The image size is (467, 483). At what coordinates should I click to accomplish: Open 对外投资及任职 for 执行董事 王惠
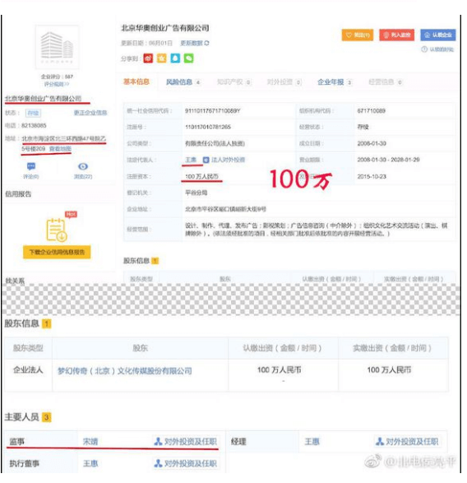(186, 463)
